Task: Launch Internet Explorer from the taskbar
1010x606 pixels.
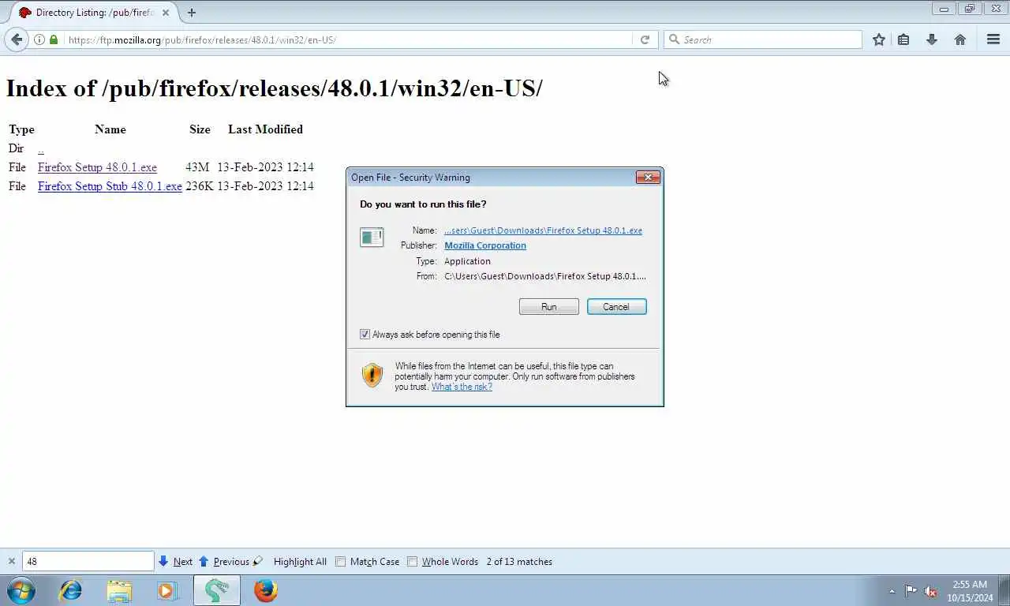Action: (71, 590)
